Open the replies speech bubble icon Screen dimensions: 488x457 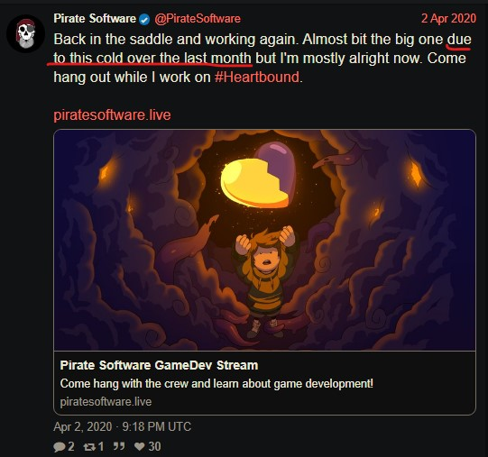pyautogui.click(x=59, y=447)
